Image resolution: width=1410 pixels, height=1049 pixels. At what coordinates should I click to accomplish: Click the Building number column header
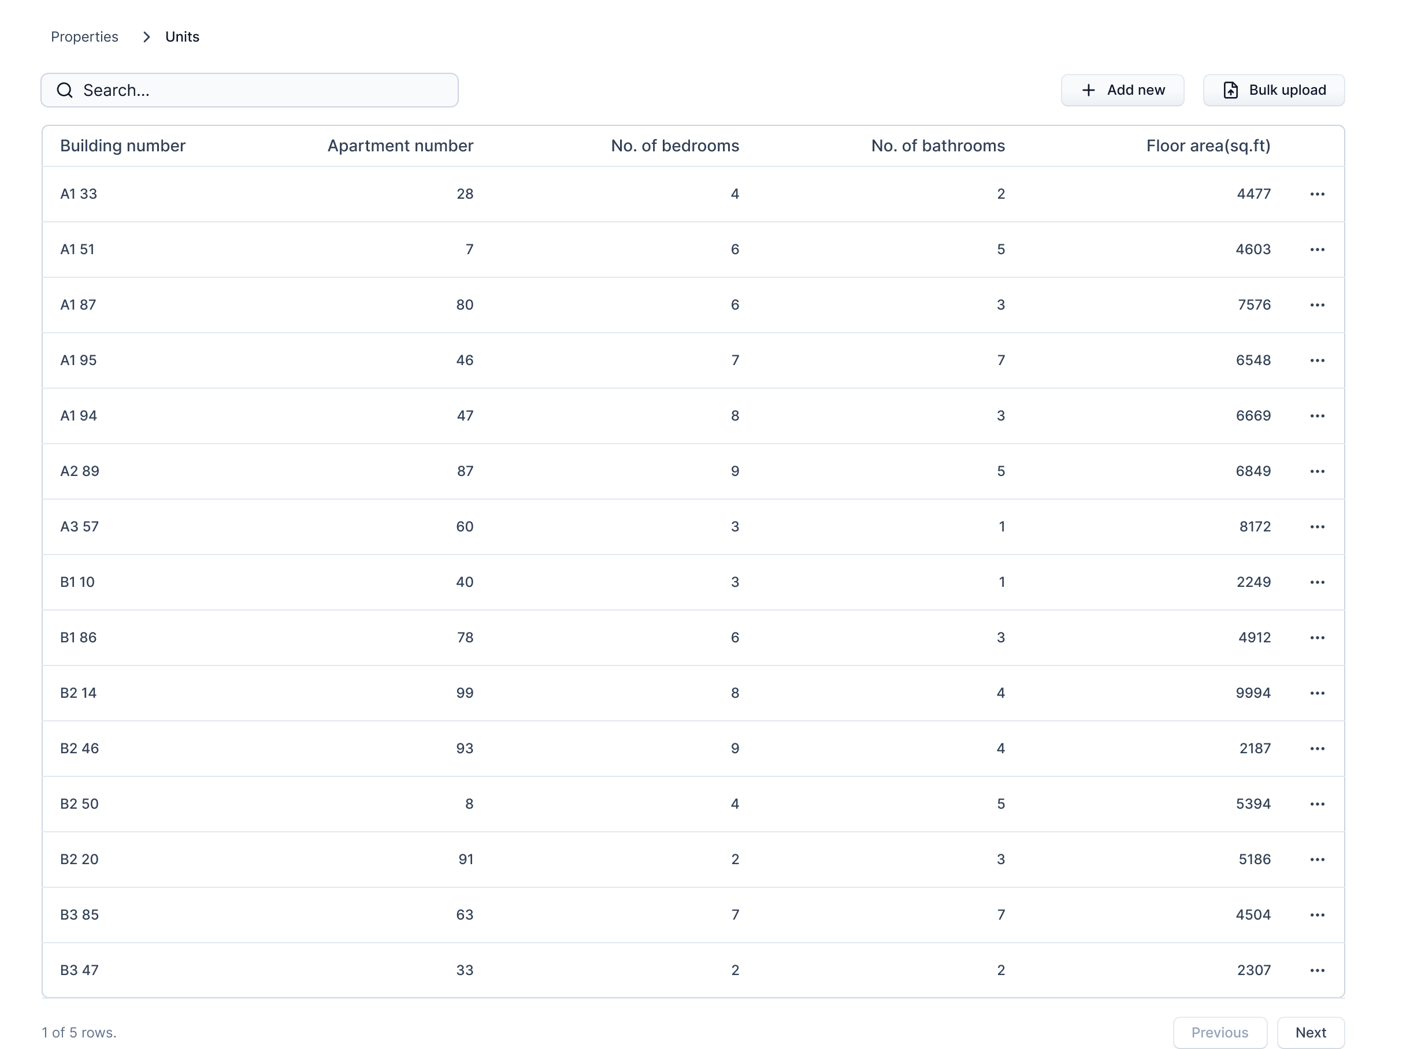(x=123, y=146)
